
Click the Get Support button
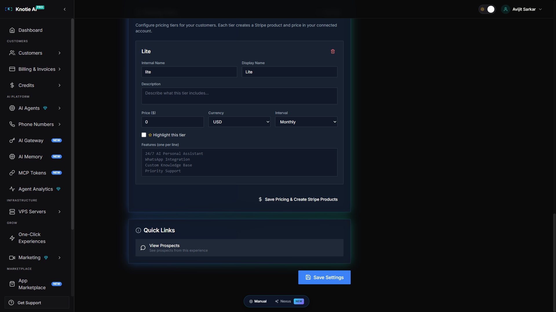(x=37, y=303)
